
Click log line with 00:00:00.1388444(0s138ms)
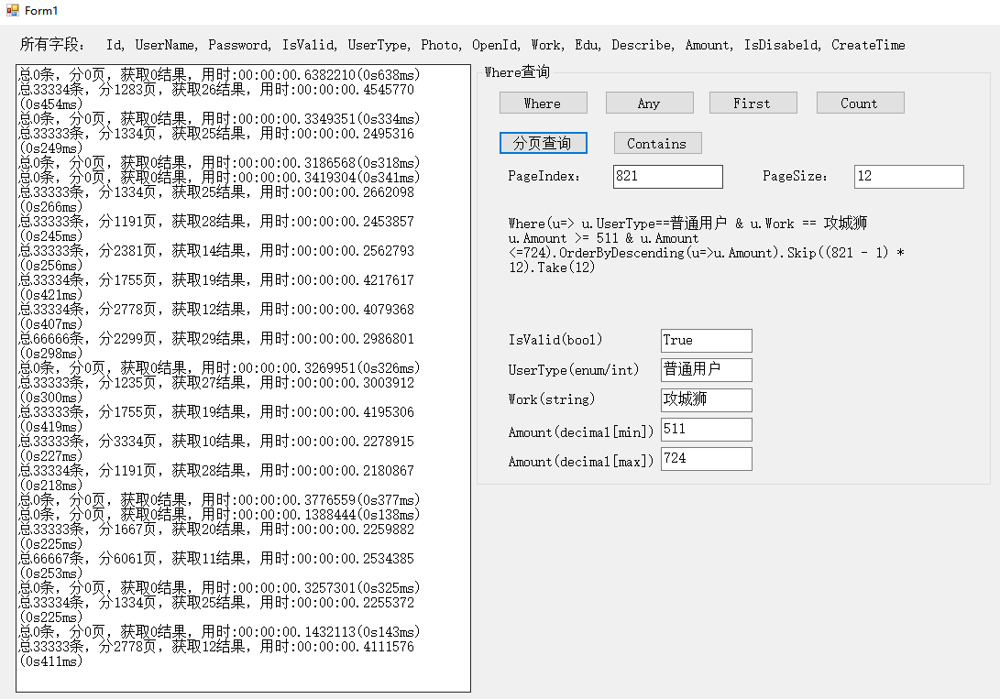tap(219, 515)
